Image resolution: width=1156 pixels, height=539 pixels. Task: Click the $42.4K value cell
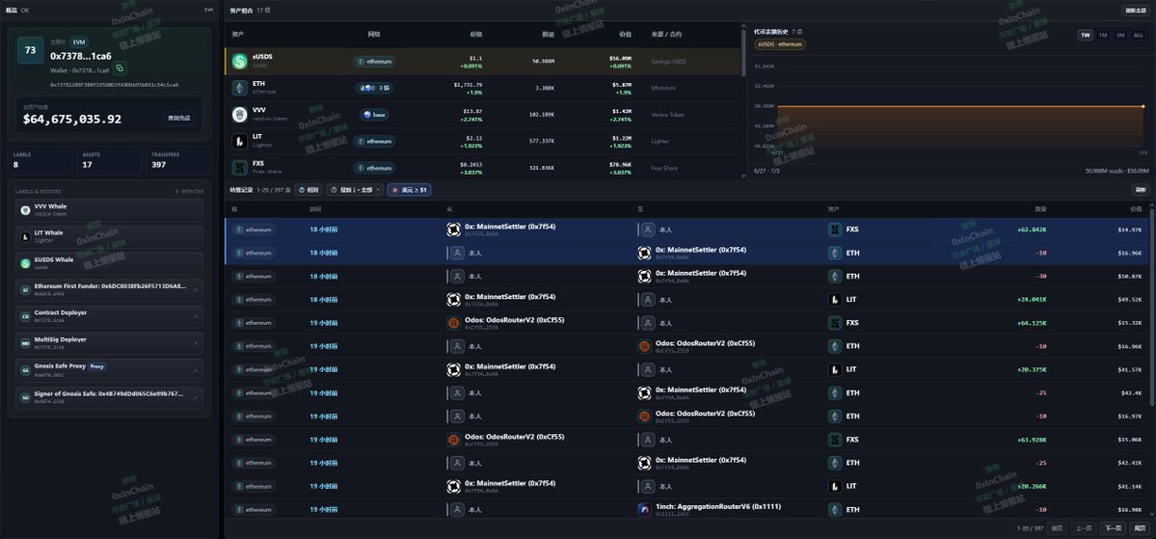[1130, 393]
